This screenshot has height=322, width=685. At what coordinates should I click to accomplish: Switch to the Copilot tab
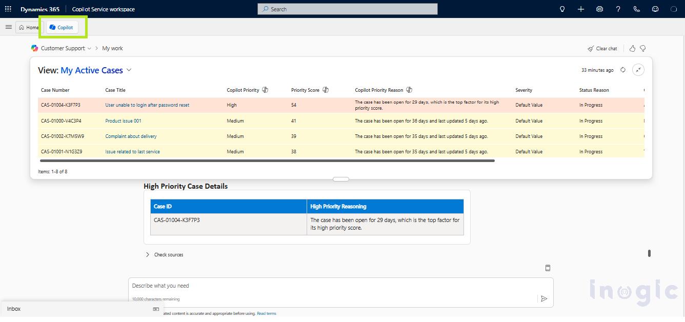[x=62, y=27]
